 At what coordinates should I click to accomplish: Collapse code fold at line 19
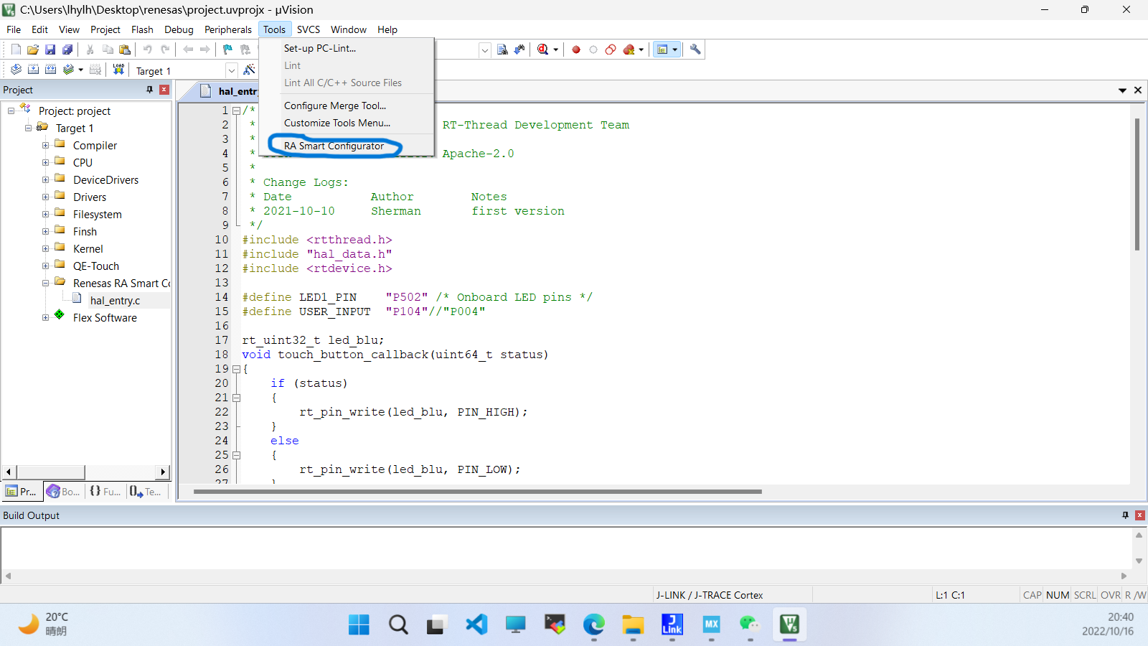pyautogui.click(x=236, y=369)
